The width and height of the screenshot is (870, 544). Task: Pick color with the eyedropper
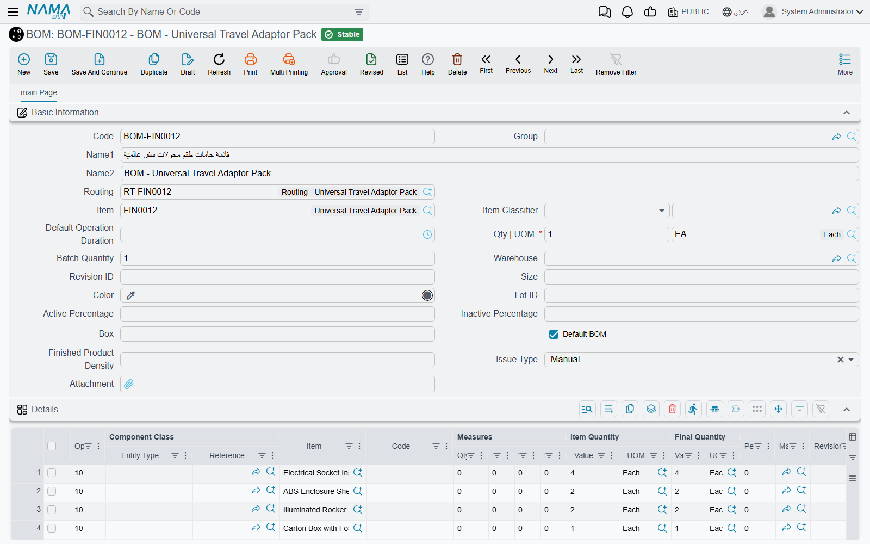130,295
